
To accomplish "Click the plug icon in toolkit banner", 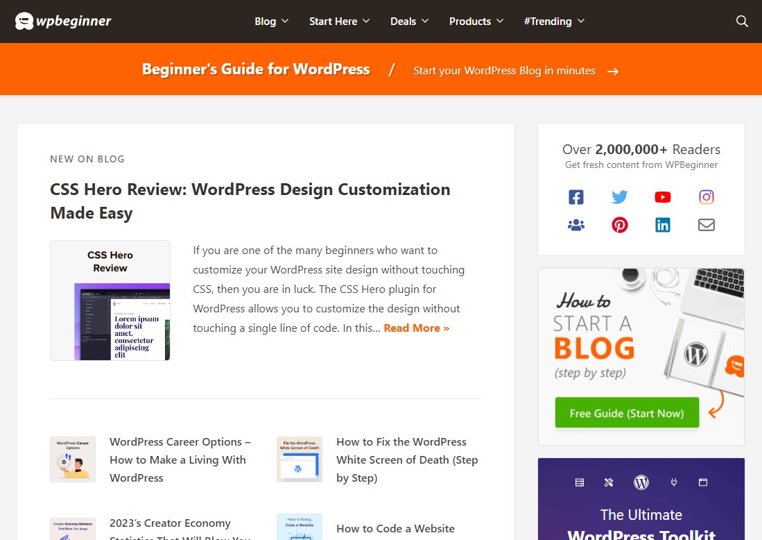I will coord(673,482).
